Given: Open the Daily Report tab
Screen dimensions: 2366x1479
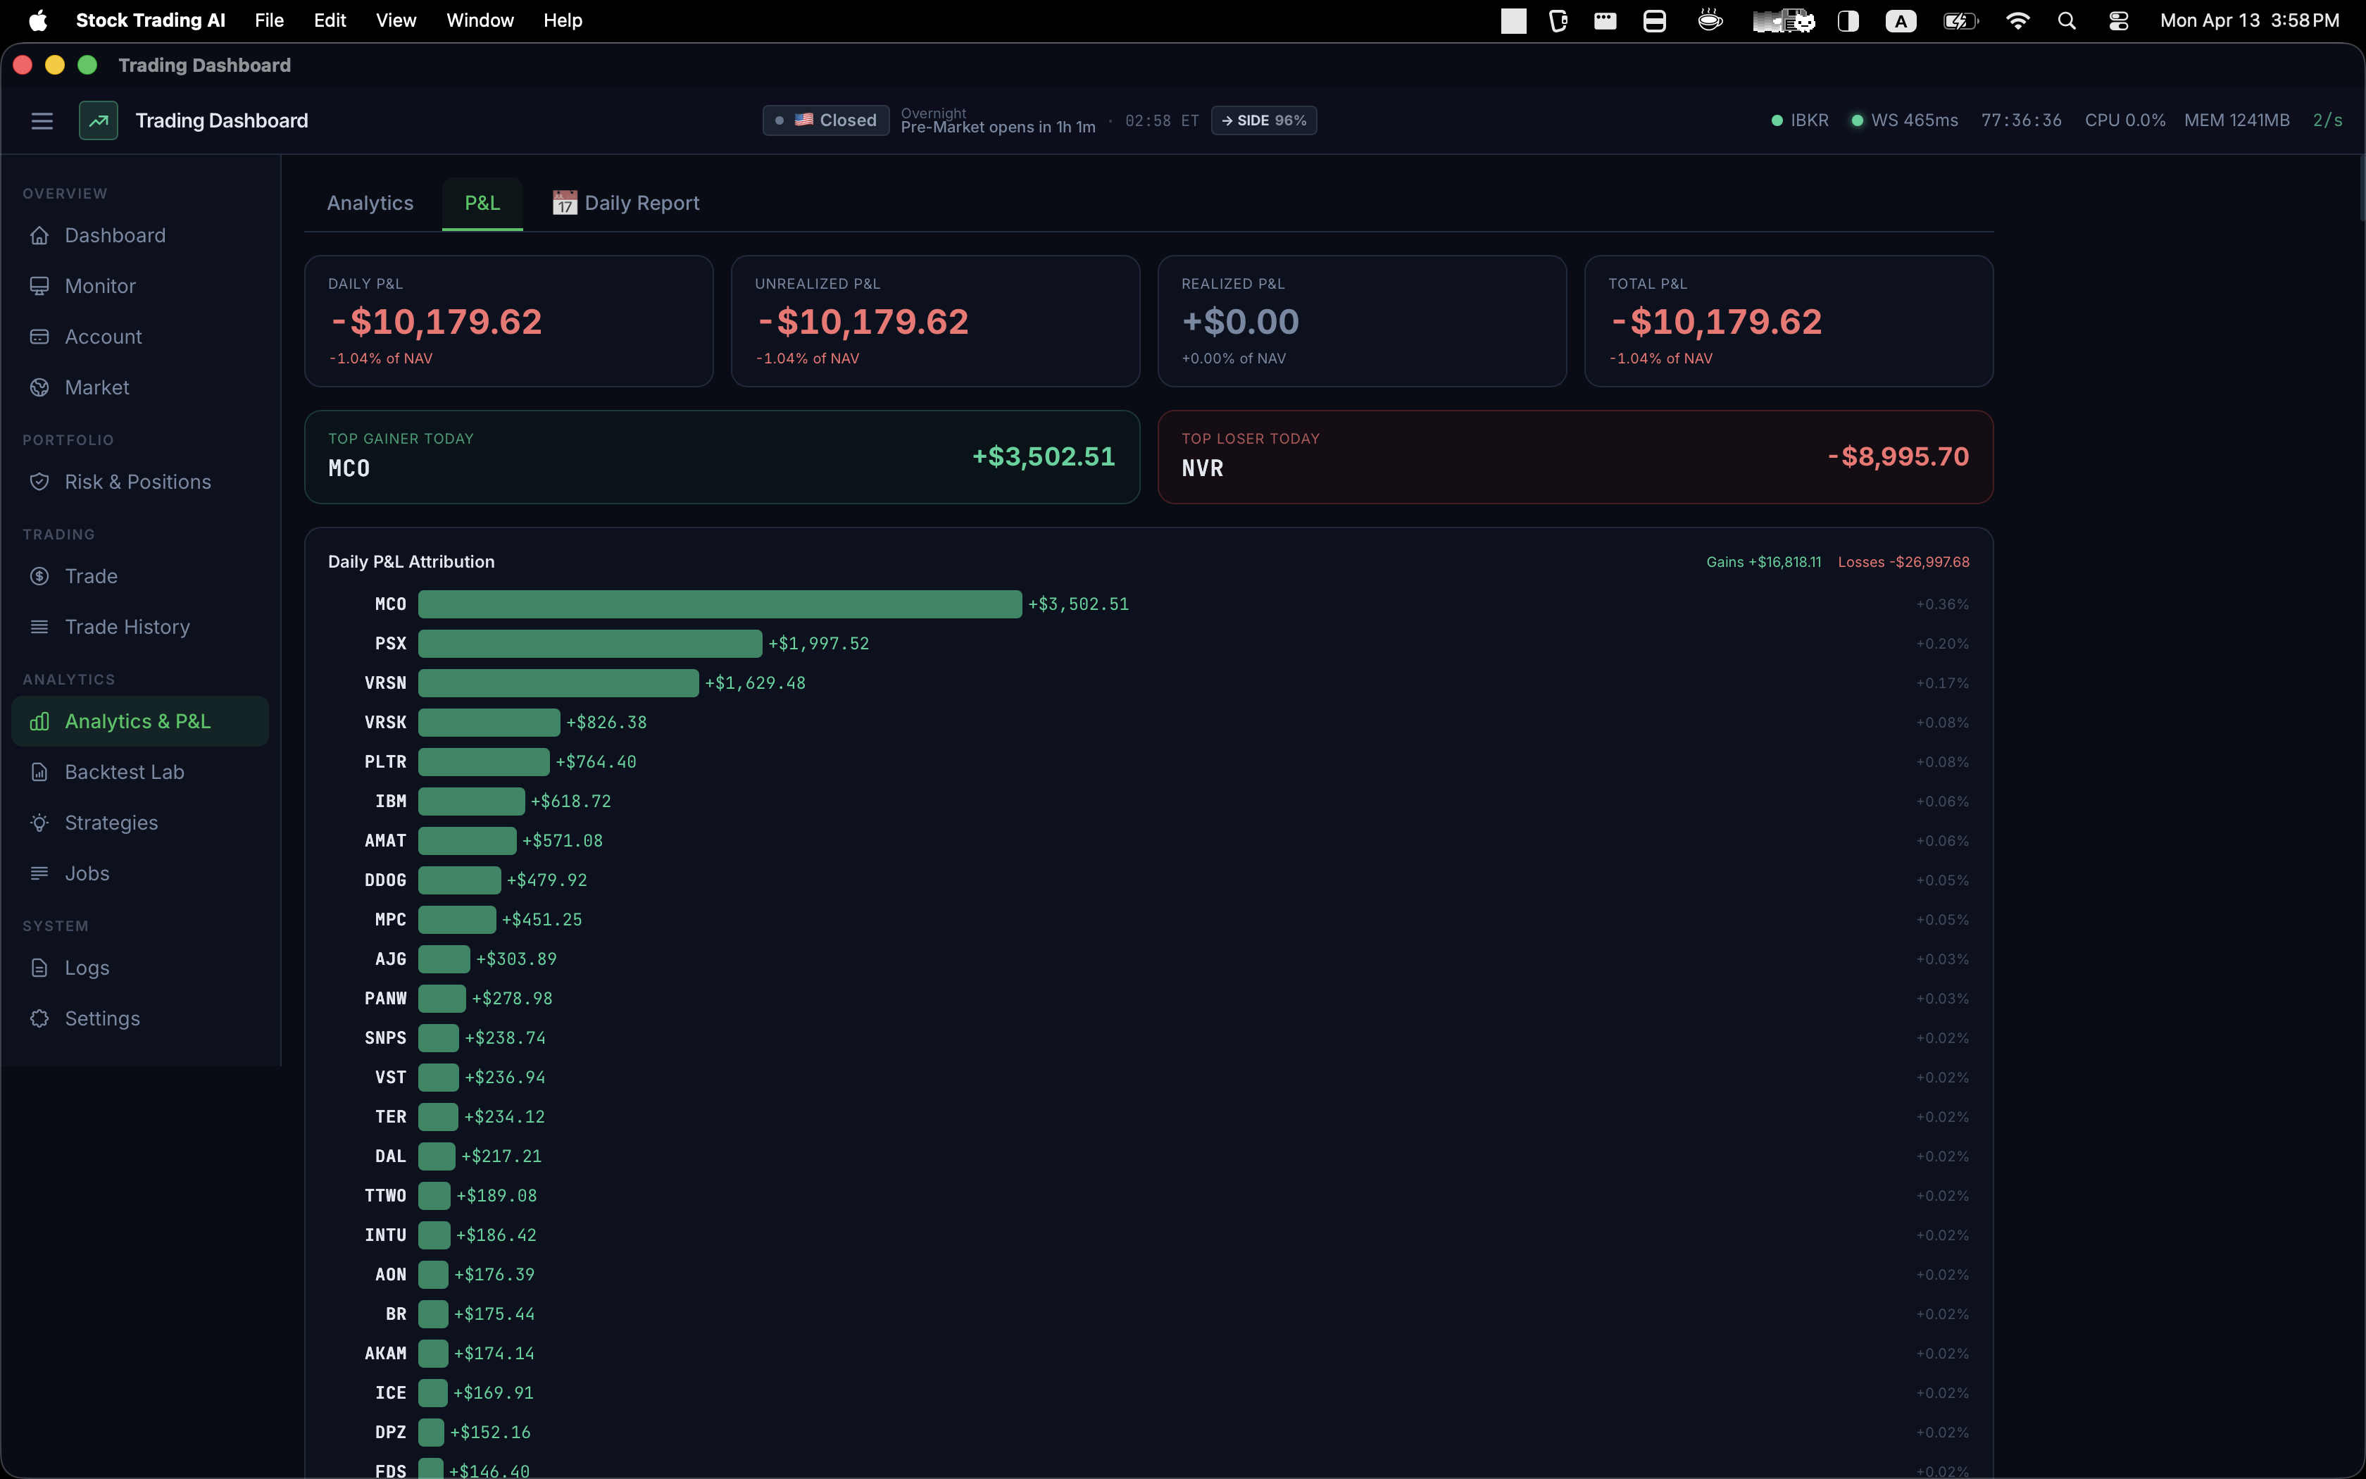Looking at the screenshot, I should pos(627,203).
